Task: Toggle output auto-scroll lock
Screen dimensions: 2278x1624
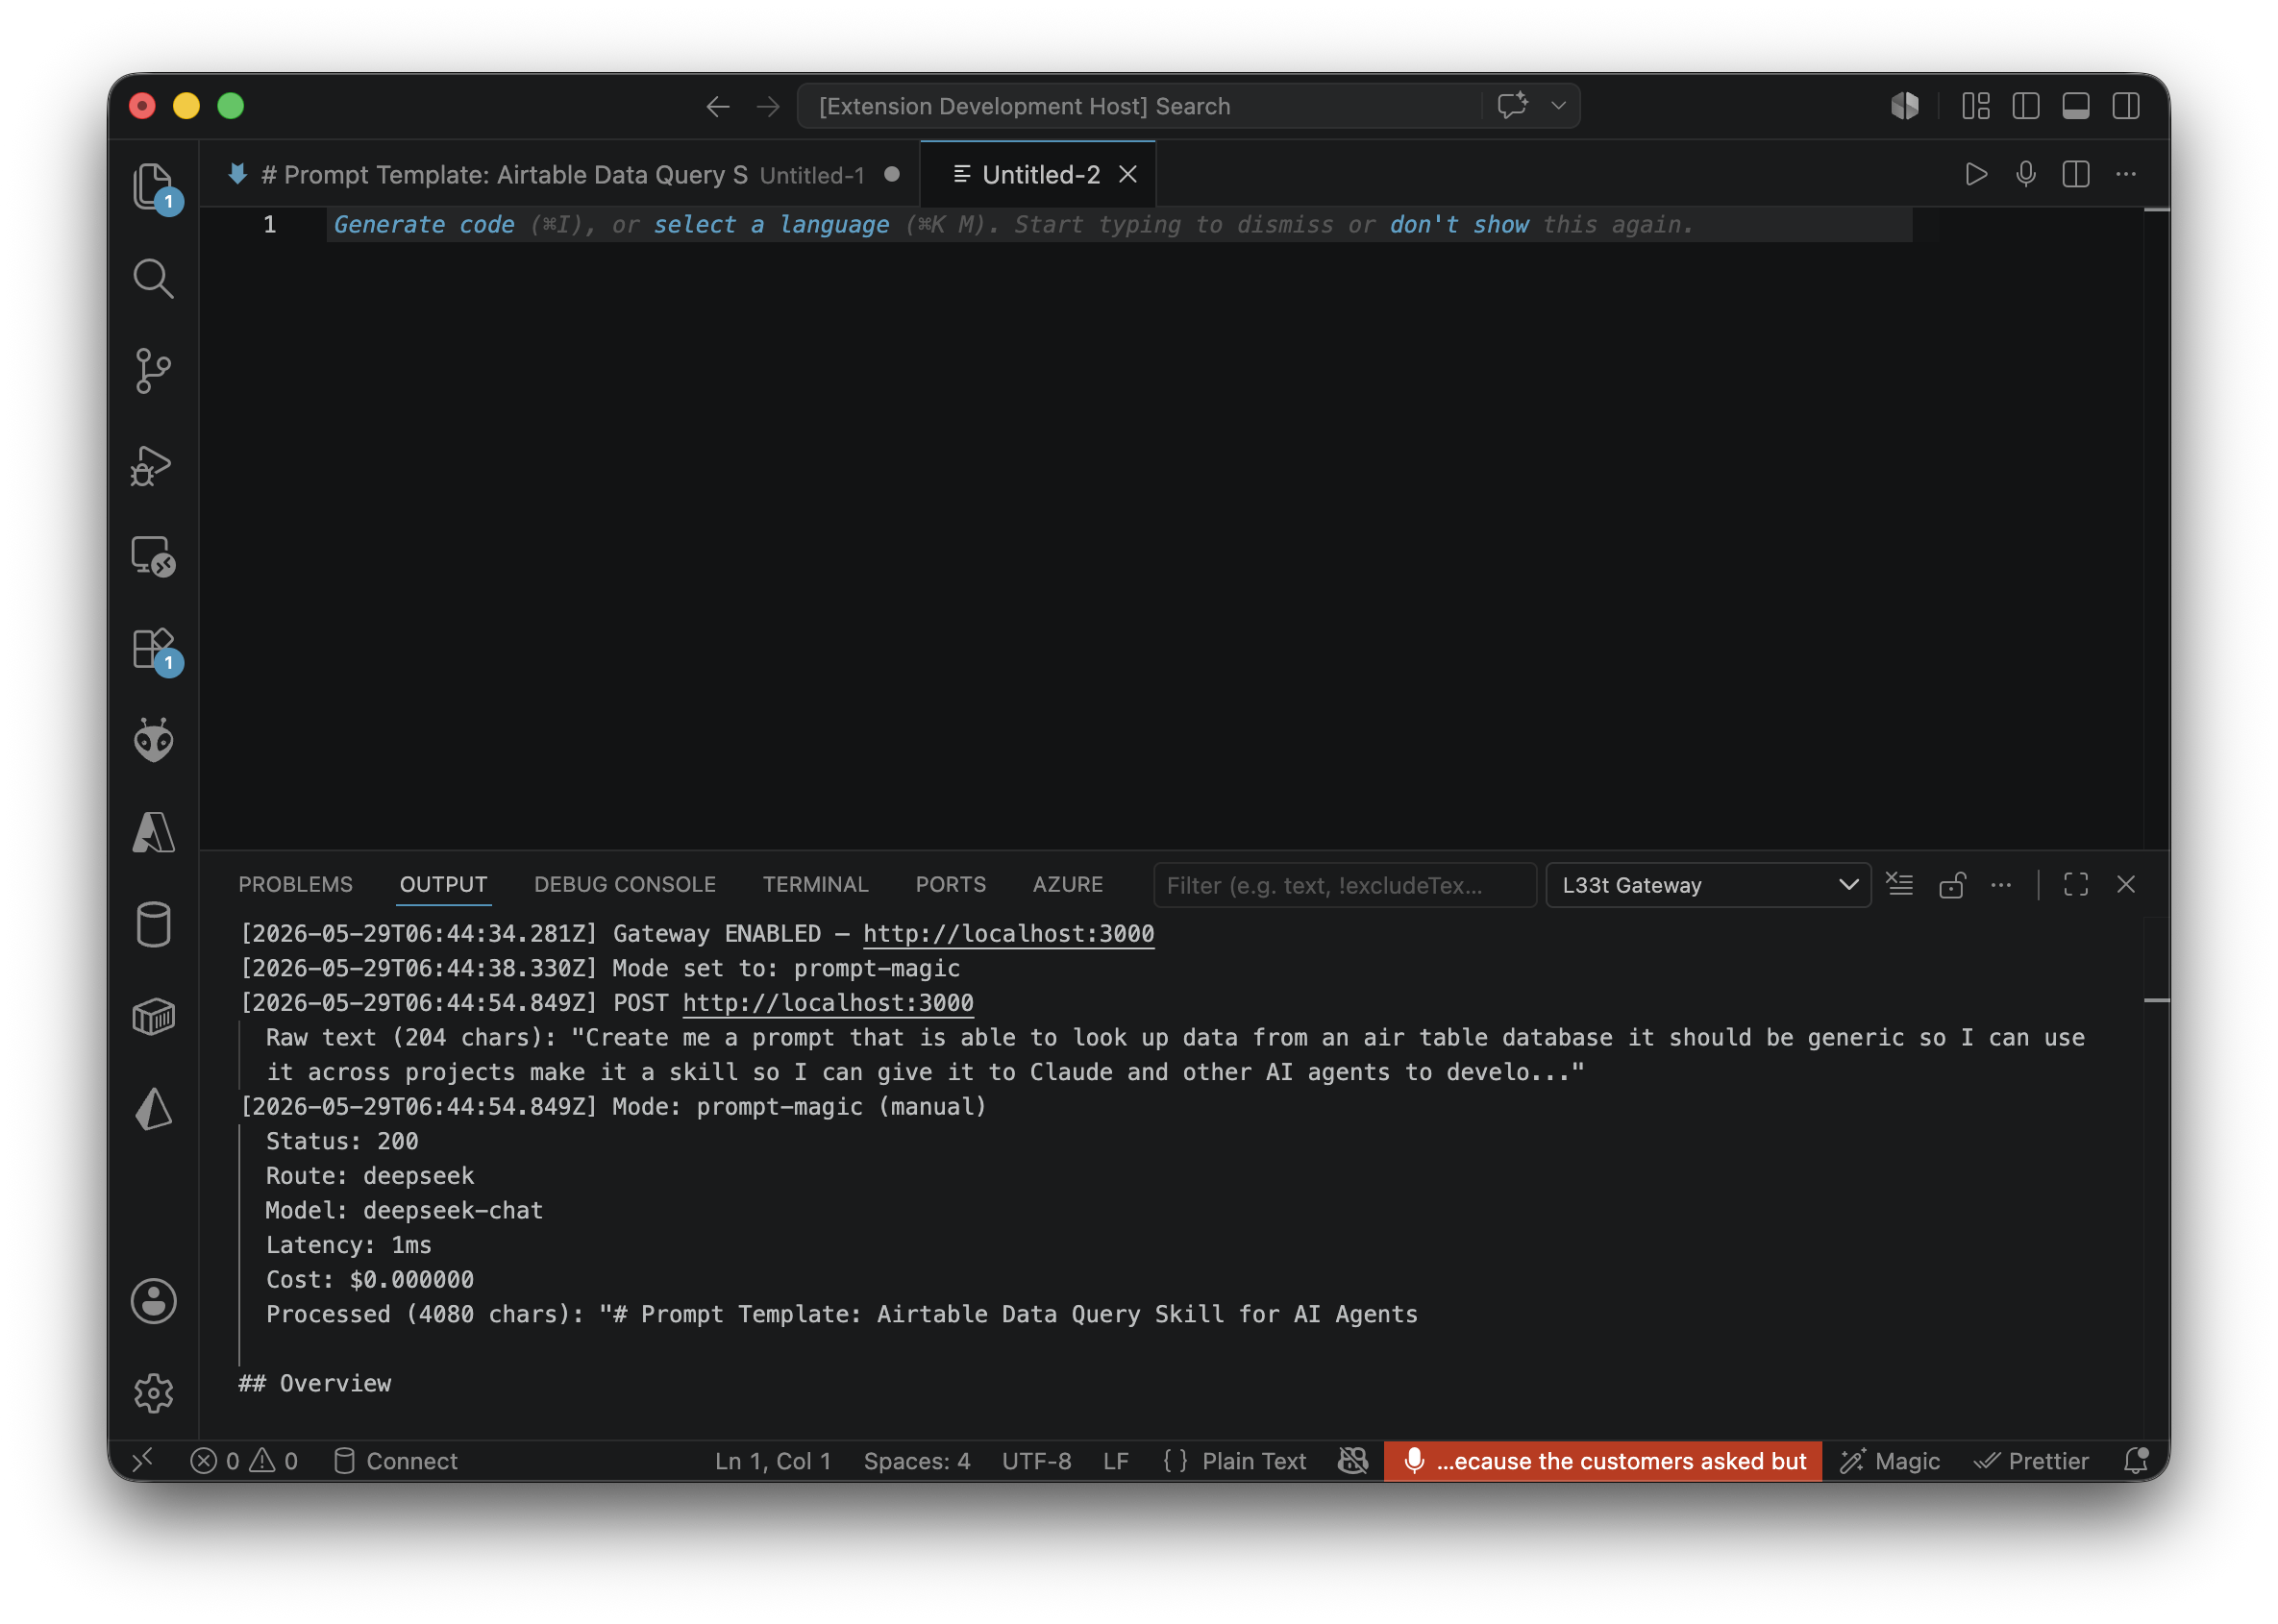Action: coord(1952,885)
